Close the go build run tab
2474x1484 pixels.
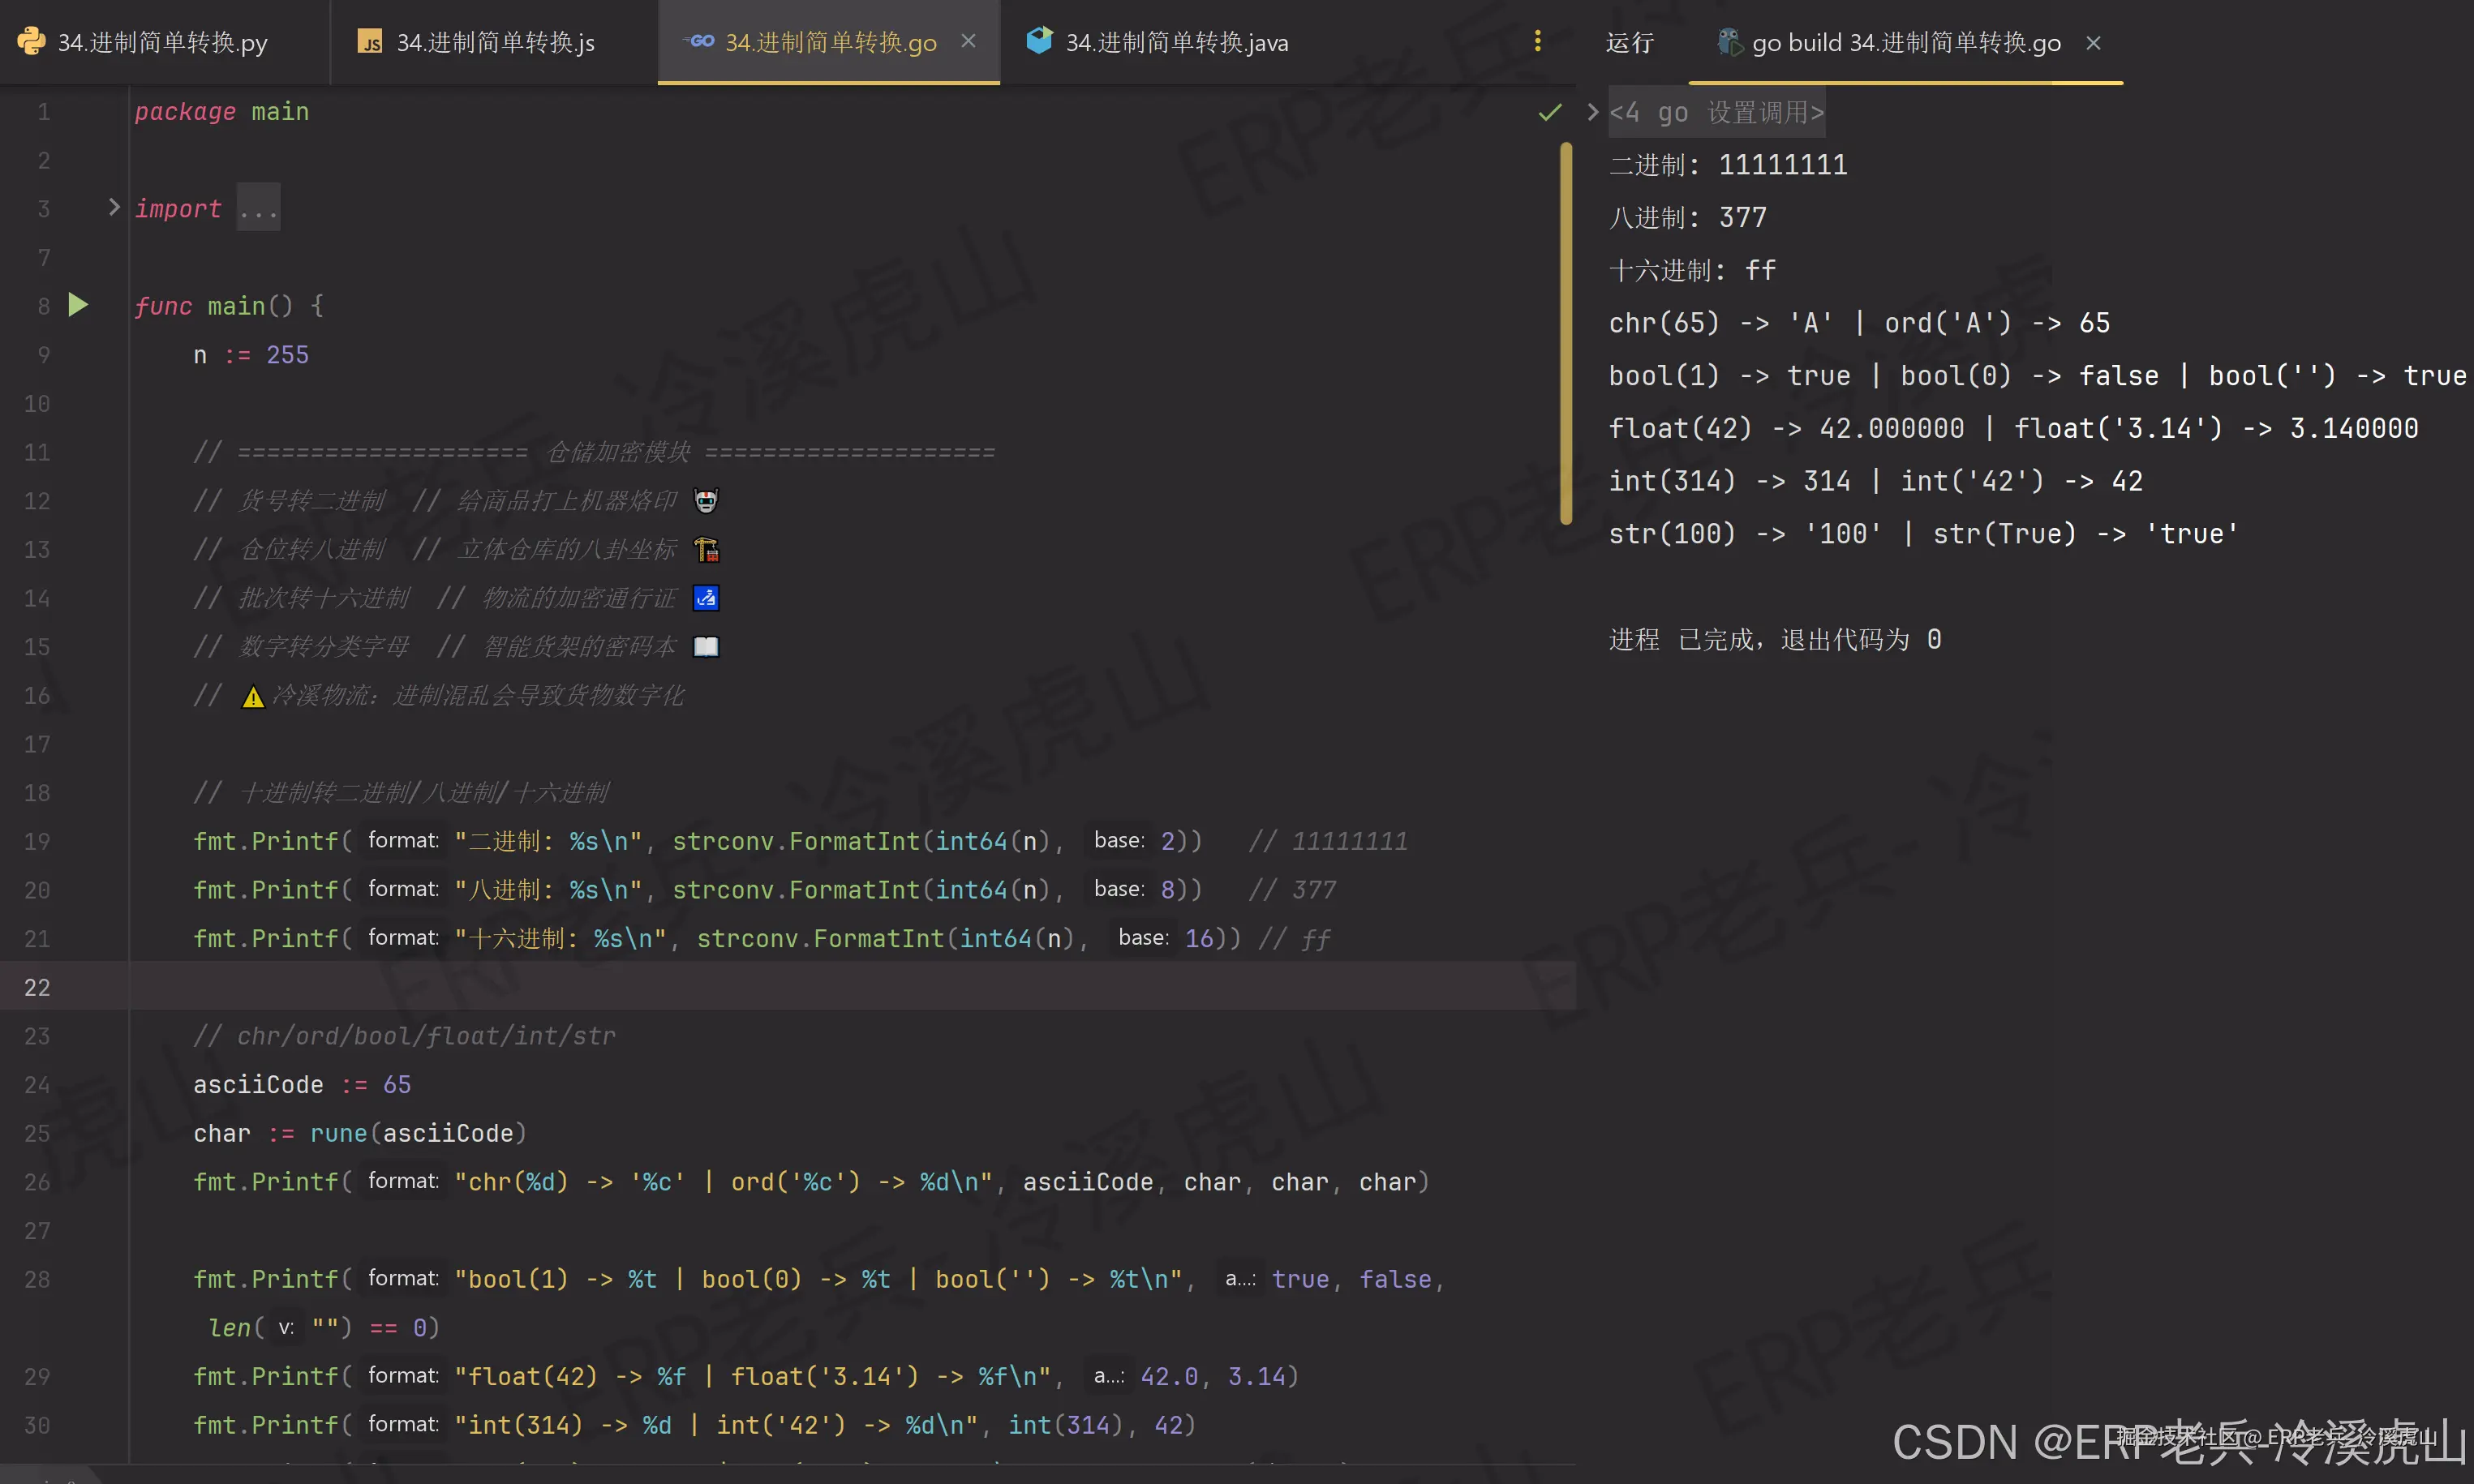(2093, 43)
